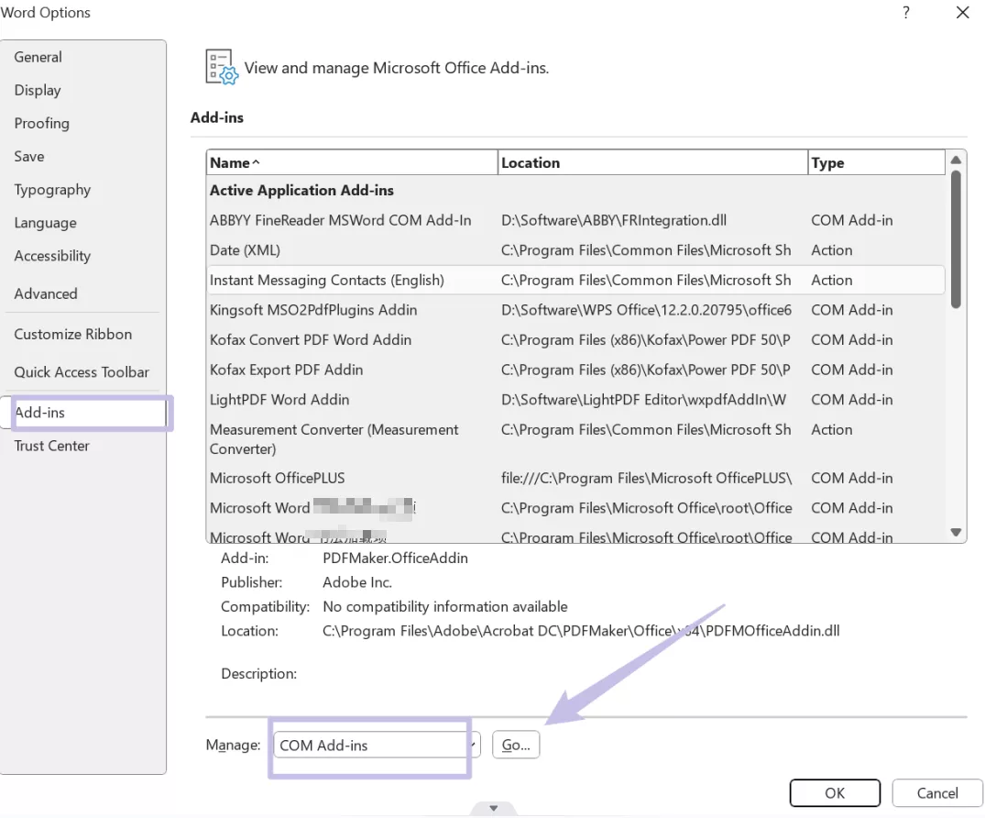The image size is (985, 818).
Task: Confirm settings with the OK button
Action: (x=835, y=792)
